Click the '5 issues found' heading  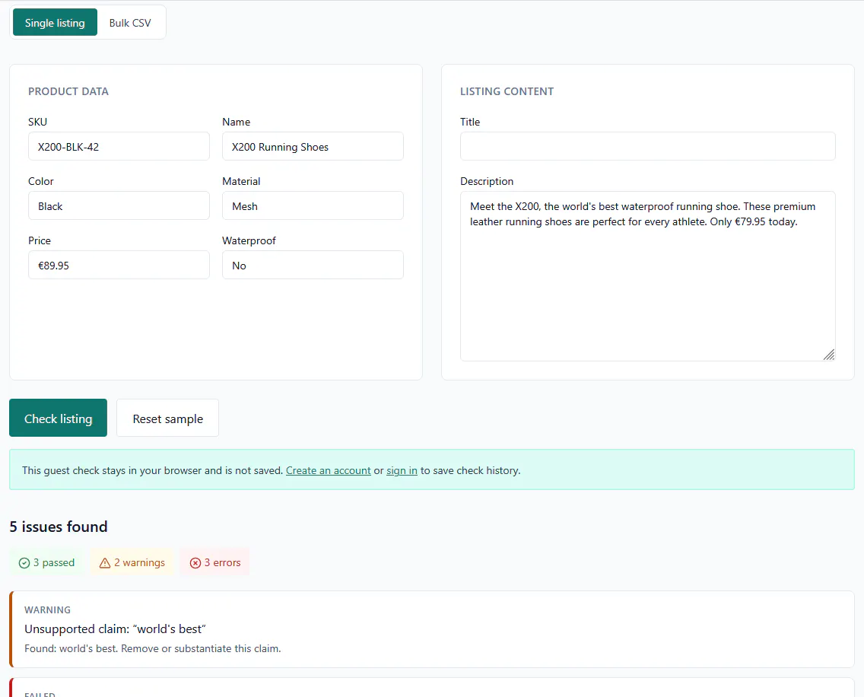tap(59, 527)
